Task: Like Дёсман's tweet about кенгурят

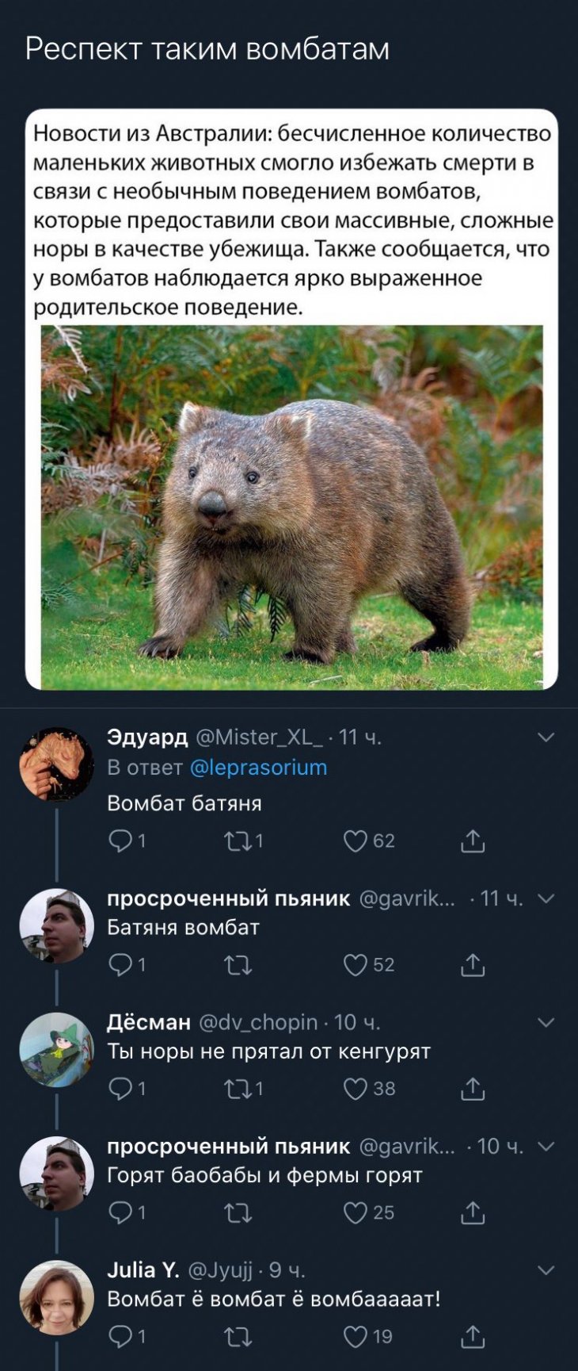Action: [x=356, y=1089]
